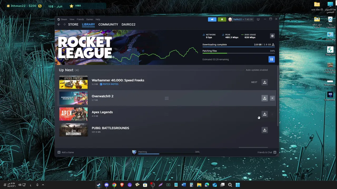Open the Games menu

click(x=90, y=19)
